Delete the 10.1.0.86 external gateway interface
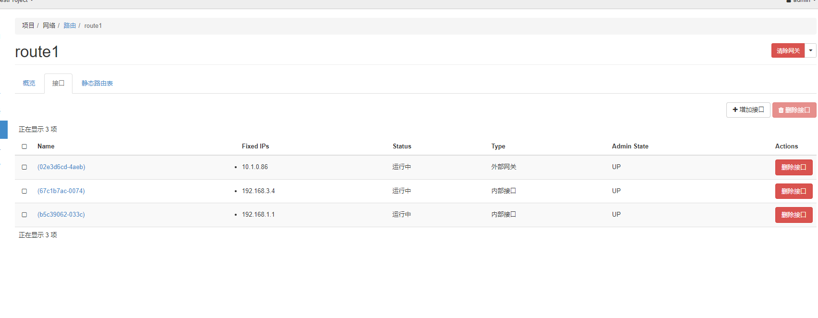 coord(794,167)
